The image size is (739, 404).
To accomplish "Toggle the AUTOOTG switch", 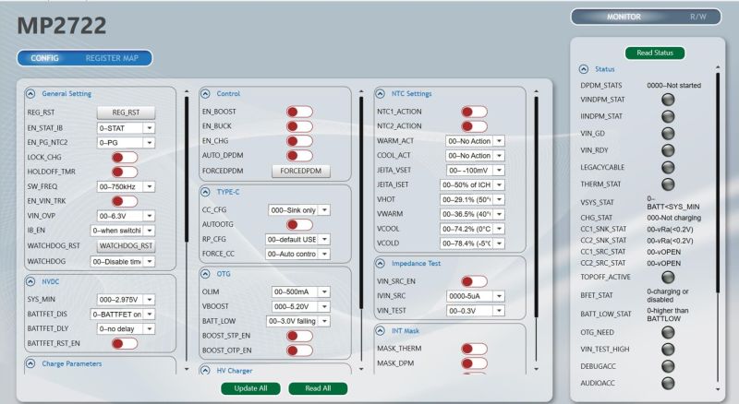I will [x=299, y=225].
